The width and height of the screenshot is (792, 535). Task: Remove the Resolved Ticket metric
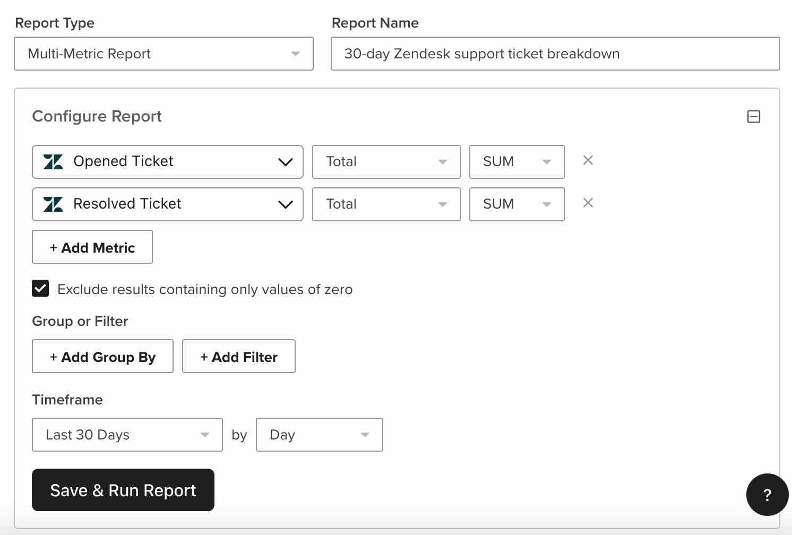(588, 203)
